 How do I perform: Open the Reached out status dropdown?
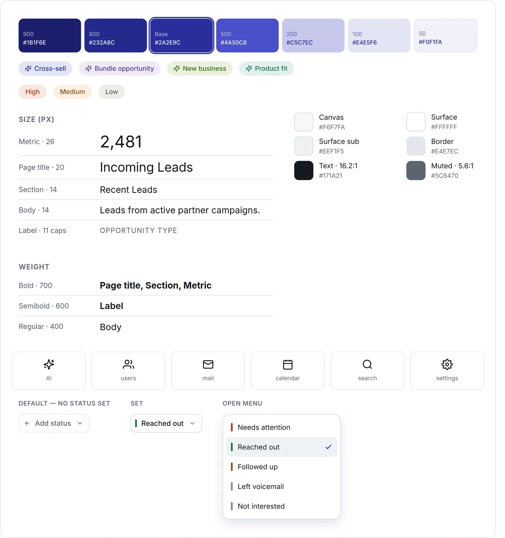166,423
